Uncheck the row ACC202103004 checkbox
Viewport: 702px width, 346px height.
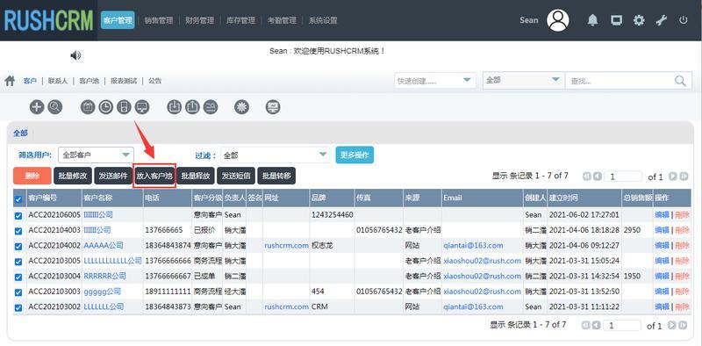click(18, 277)
